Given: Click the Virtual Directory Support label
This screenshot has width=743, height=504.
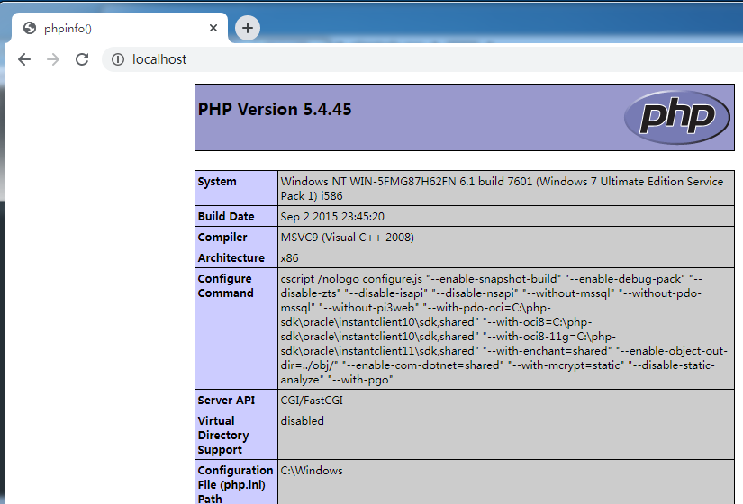Looking at the screenshot, I should point(223,435).
